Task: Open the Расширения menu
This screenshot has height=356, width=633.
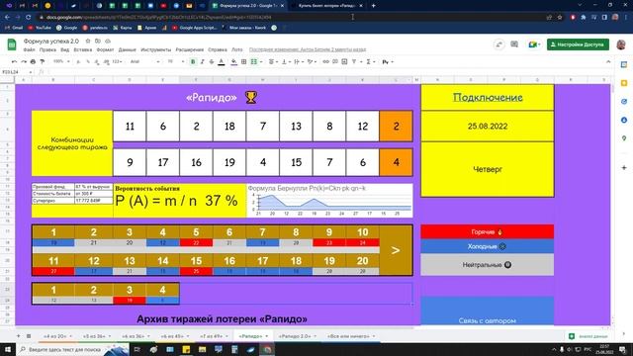Action: [189, 49]
